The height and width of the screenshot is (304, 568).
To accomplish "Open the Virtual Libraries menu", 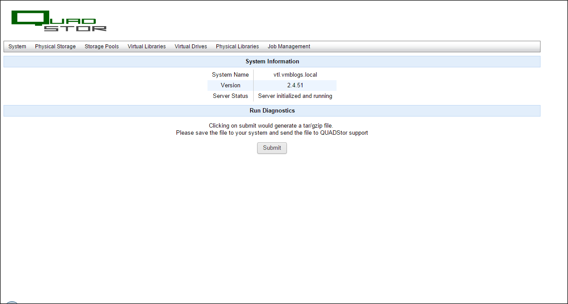I will point(147,47).
